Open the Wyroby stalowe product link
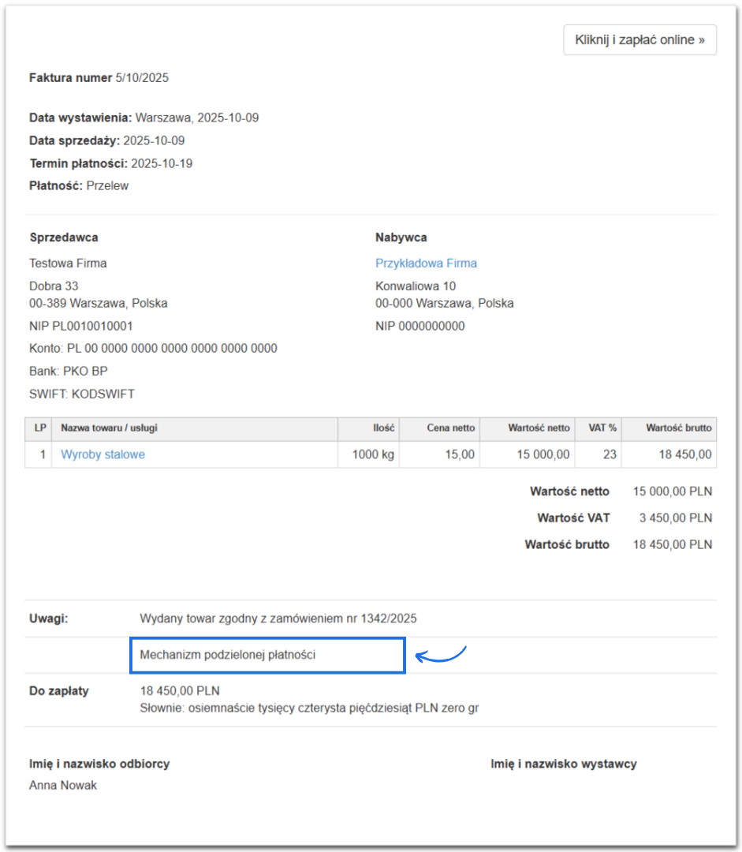The height and width of the screenshot is (852, 742). tap(103, 454)
